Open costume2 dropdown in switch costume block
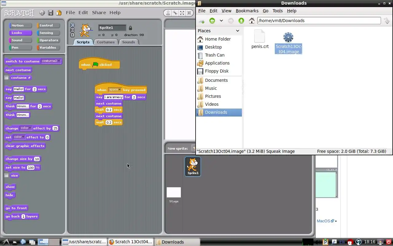Viewport: 393px width, 246px height. (x=51, y=61)
